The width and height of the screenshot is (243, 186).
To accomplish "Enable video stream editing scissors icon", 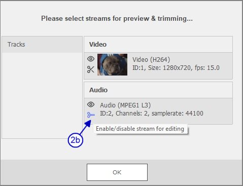I will click(91, 69).
